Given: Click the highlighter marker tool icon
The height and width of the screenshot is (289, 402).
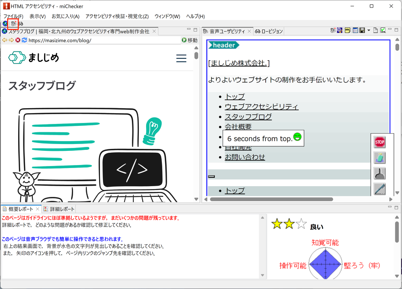Looking at the screenshot, I should click(x=380, y=158).
